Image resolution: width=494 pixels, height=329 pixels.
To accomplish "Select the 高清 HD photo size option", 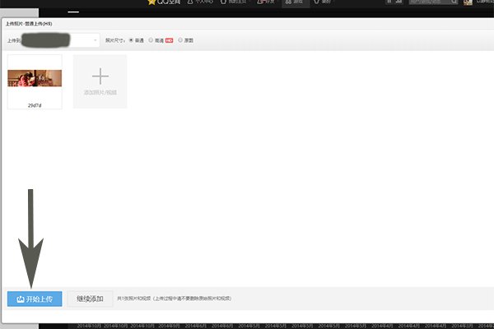I will 151,40.
